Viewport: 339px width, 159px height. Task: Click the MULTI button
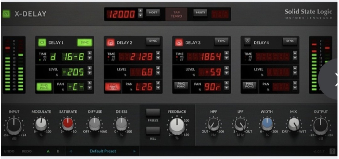[x=200, y=13]
